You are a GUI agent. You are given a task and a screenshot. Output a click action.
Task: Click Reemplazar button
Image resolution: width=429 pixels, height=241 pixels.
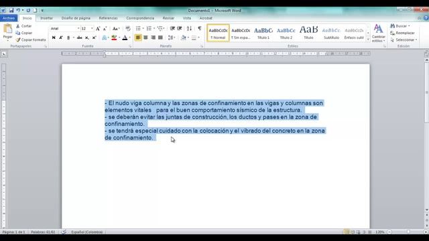(402, 33)
